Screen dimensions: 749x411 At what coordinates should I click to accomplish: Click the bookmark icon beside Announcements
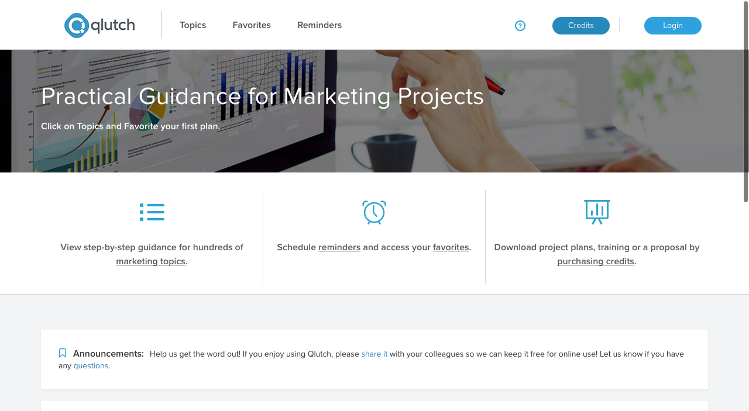[63, 353]
